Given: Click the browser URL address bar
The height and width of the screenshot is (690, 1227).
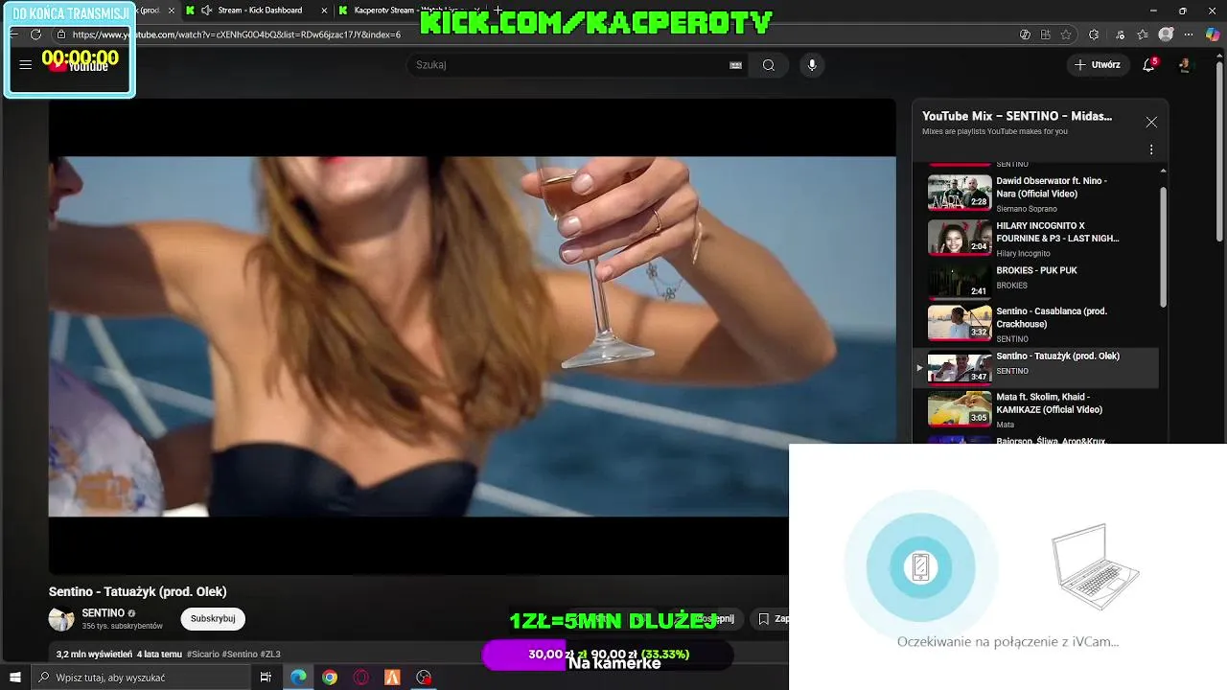Looking at the screenshot, I should (x=537, y=34).
